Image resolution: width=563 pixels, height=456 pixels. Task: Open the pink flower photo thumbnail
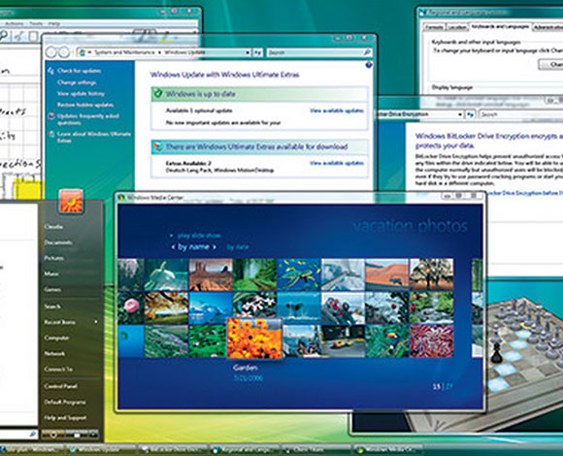[x=131, y=308]
